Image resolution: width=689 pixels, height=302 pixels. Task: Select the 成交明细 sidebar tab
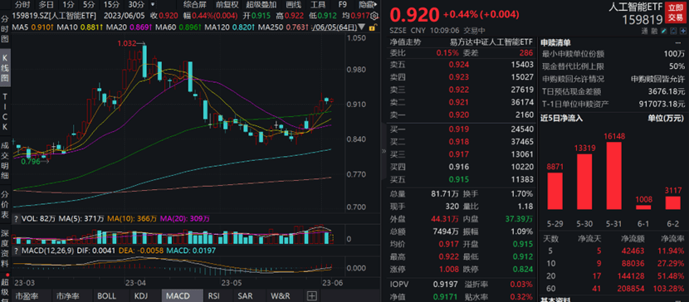[x=5, y=160]
